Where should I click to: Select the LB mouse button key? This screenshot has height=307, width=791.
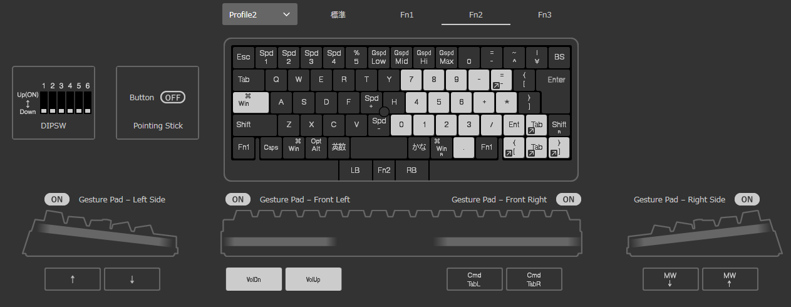[355, 170]
